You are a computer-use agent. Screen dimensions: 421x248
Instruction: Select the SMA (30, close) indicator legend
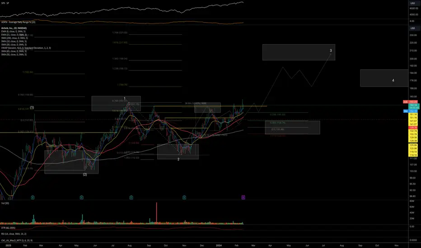(14, 45)
